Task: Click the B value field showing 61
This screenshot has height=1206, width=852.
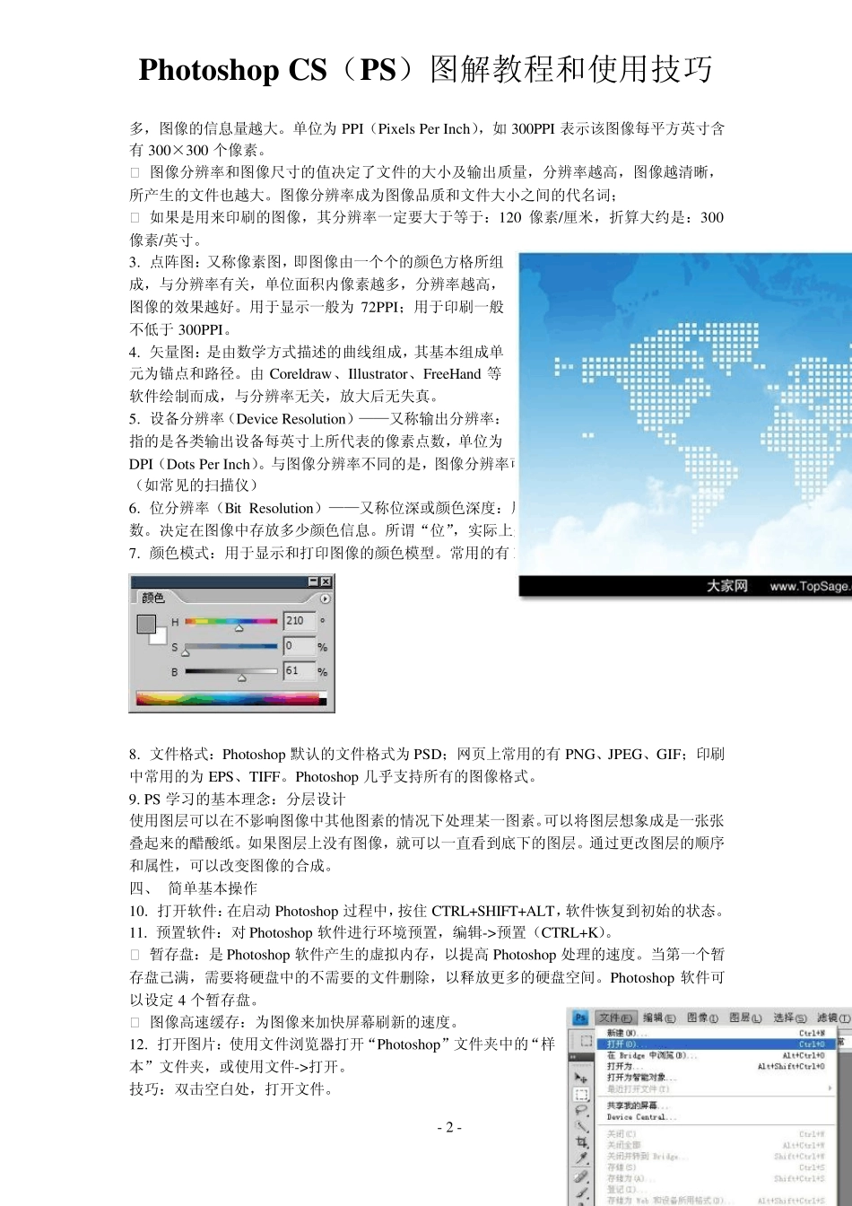Action: [x=300, y=670]
